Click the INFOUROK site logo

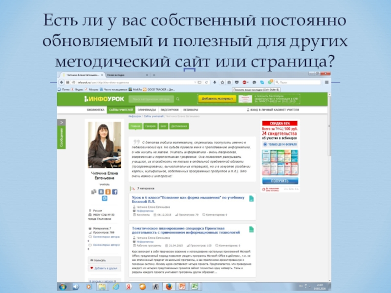tap(104, 99)
